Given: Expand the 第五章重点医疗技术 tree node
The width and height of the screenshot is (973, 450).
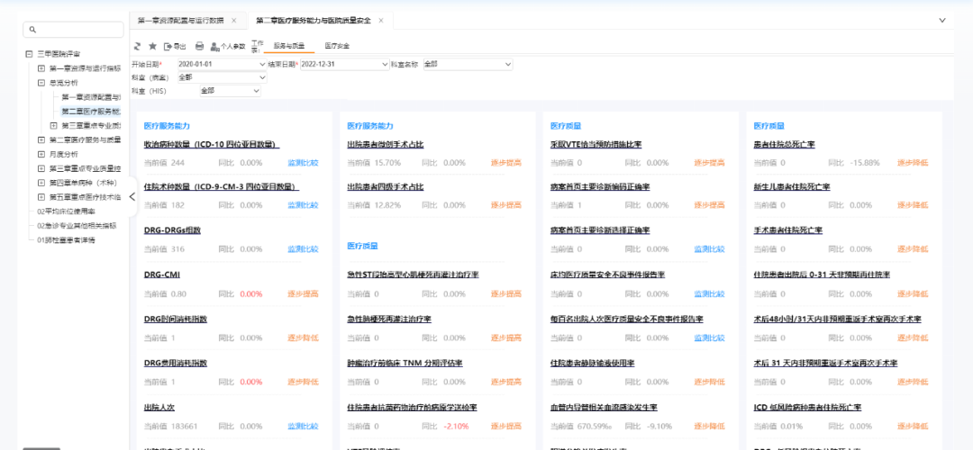Looking at the screenshot, I should pos(41,197).
